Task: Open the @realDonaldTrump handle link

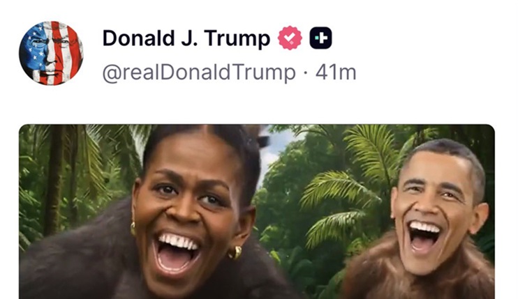Action: tap(199, 72)
